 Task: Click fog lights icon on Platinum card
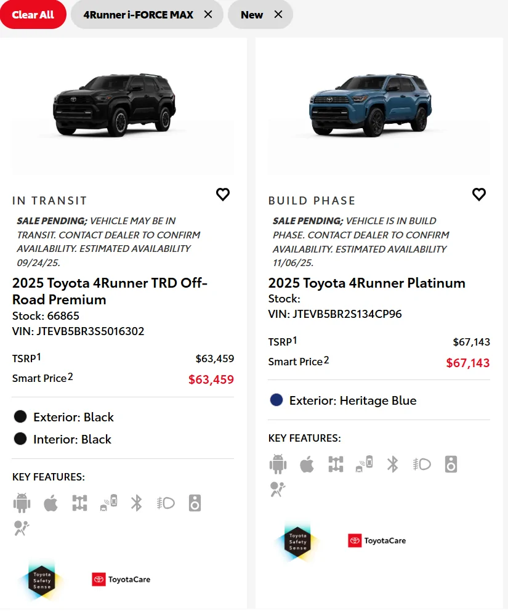click(422, 464)
